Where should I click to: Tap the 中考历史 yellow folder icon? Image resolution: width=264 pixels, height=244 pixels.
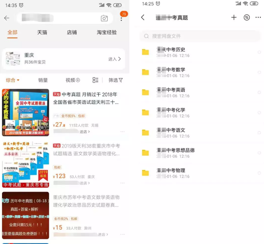145,52
